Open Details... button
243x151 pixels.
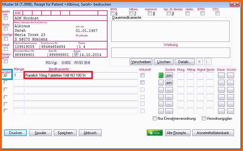click(x=185, y=62)
